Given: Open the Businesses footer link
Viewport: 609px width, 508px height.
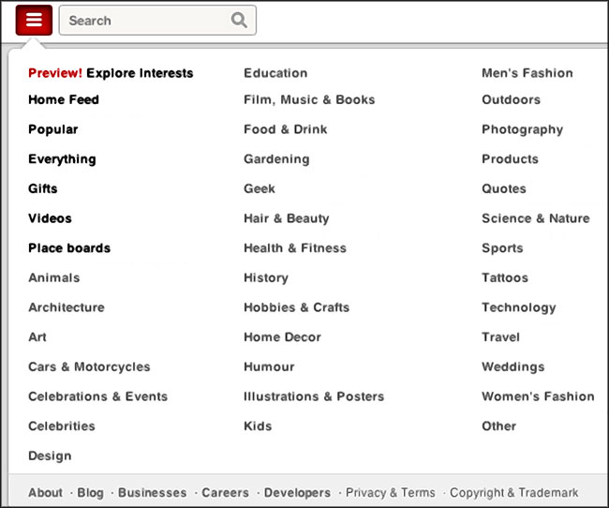Looking at the screenshot, I should pyautogui.click(x=152, y=492).
